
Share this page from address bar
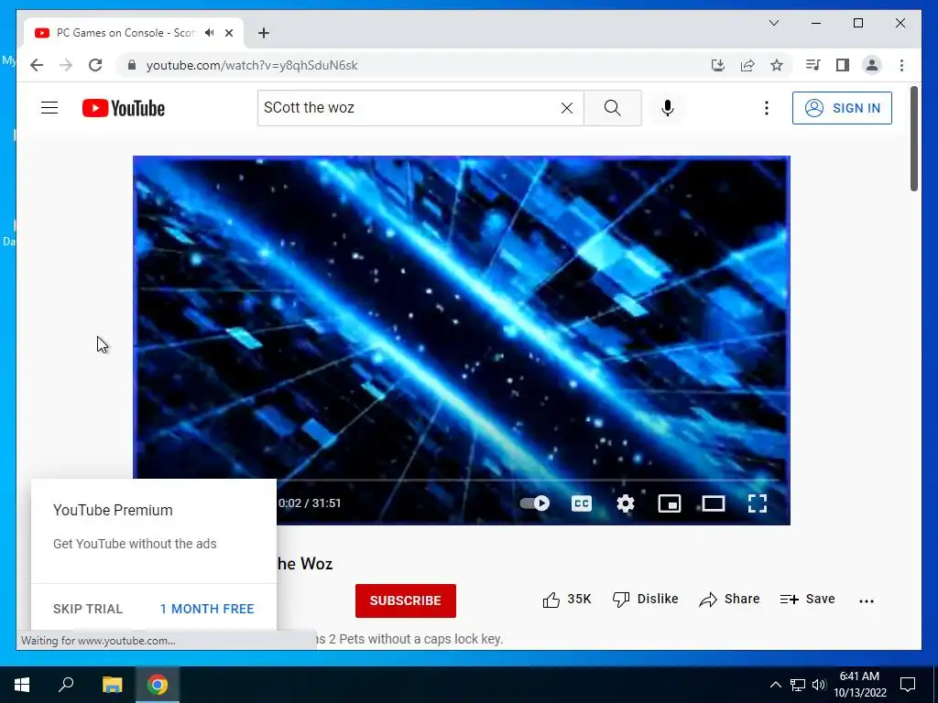coord(747,65)
